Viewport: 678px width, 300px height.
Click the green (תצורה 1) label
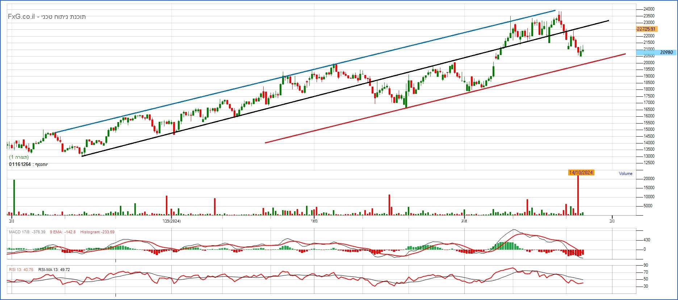[x=19, y=157]
